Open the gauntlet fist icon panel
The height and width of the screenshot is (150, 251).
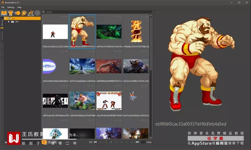point(24,13)
